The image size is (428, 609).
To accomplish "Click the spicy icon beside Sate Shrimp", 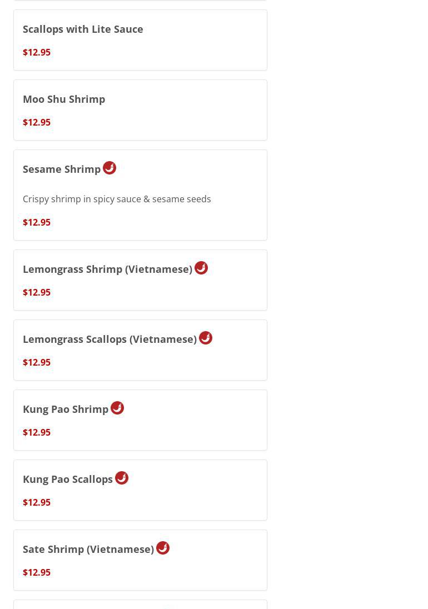I will coord(163,548).
